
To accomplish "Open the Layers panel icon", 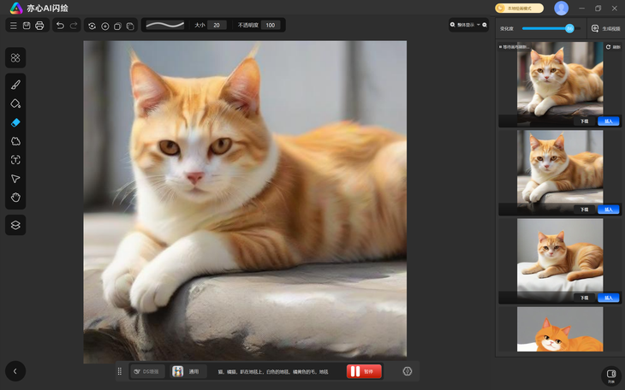I will click(15, 225).
